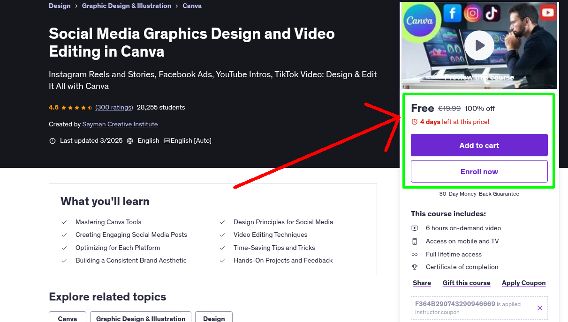568x322 pixels.
Task: Click Apply Coupon
Action: tap(524, 283)
